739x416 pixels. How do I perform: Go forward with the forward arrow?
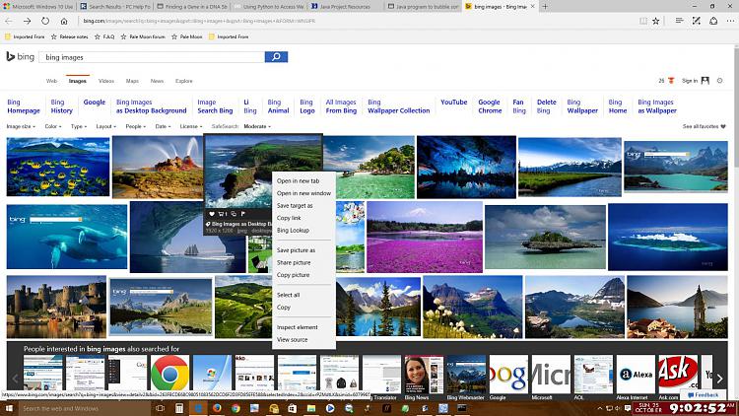point(27,21)
